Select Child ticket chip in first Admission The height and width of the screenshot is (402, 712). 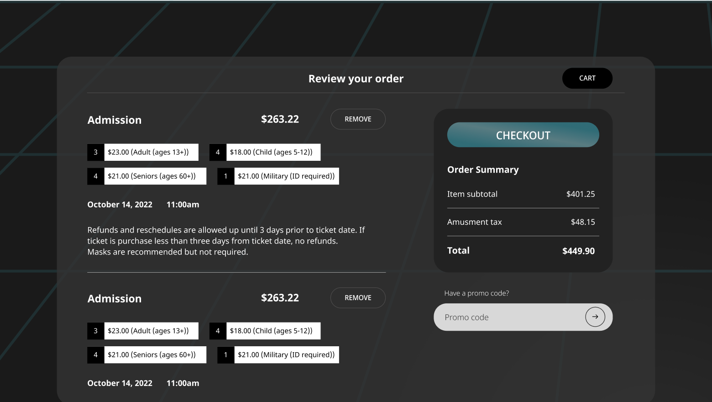click(273, 152)
